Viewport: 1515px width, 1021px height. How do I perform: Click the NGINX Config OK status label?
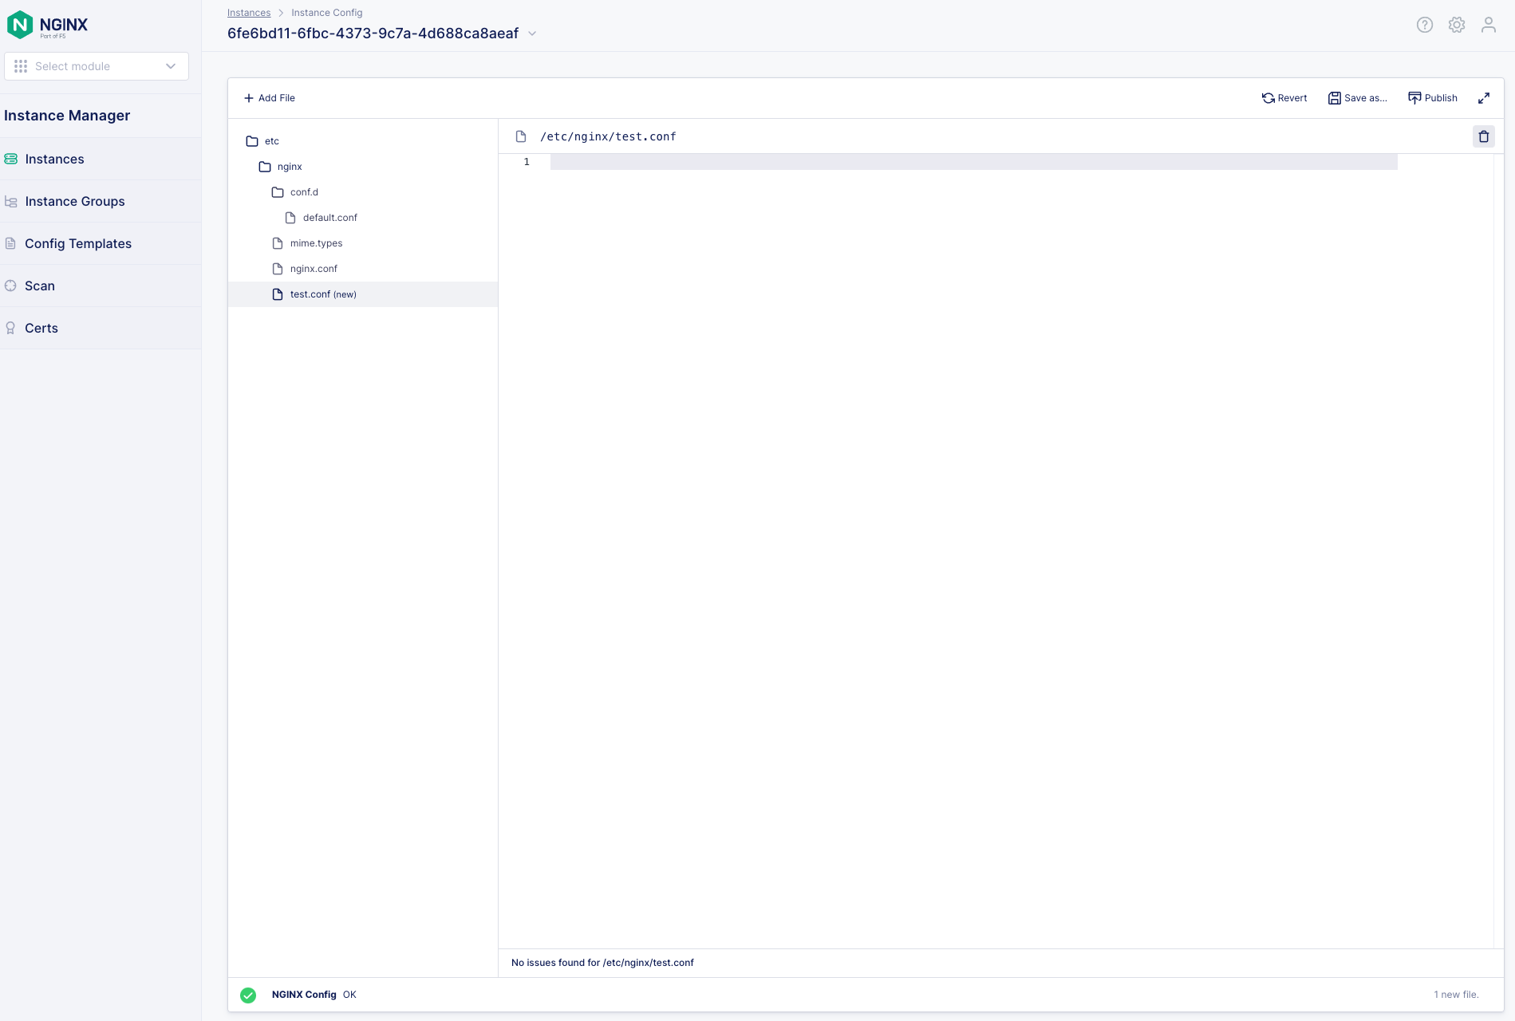(314, 995)
